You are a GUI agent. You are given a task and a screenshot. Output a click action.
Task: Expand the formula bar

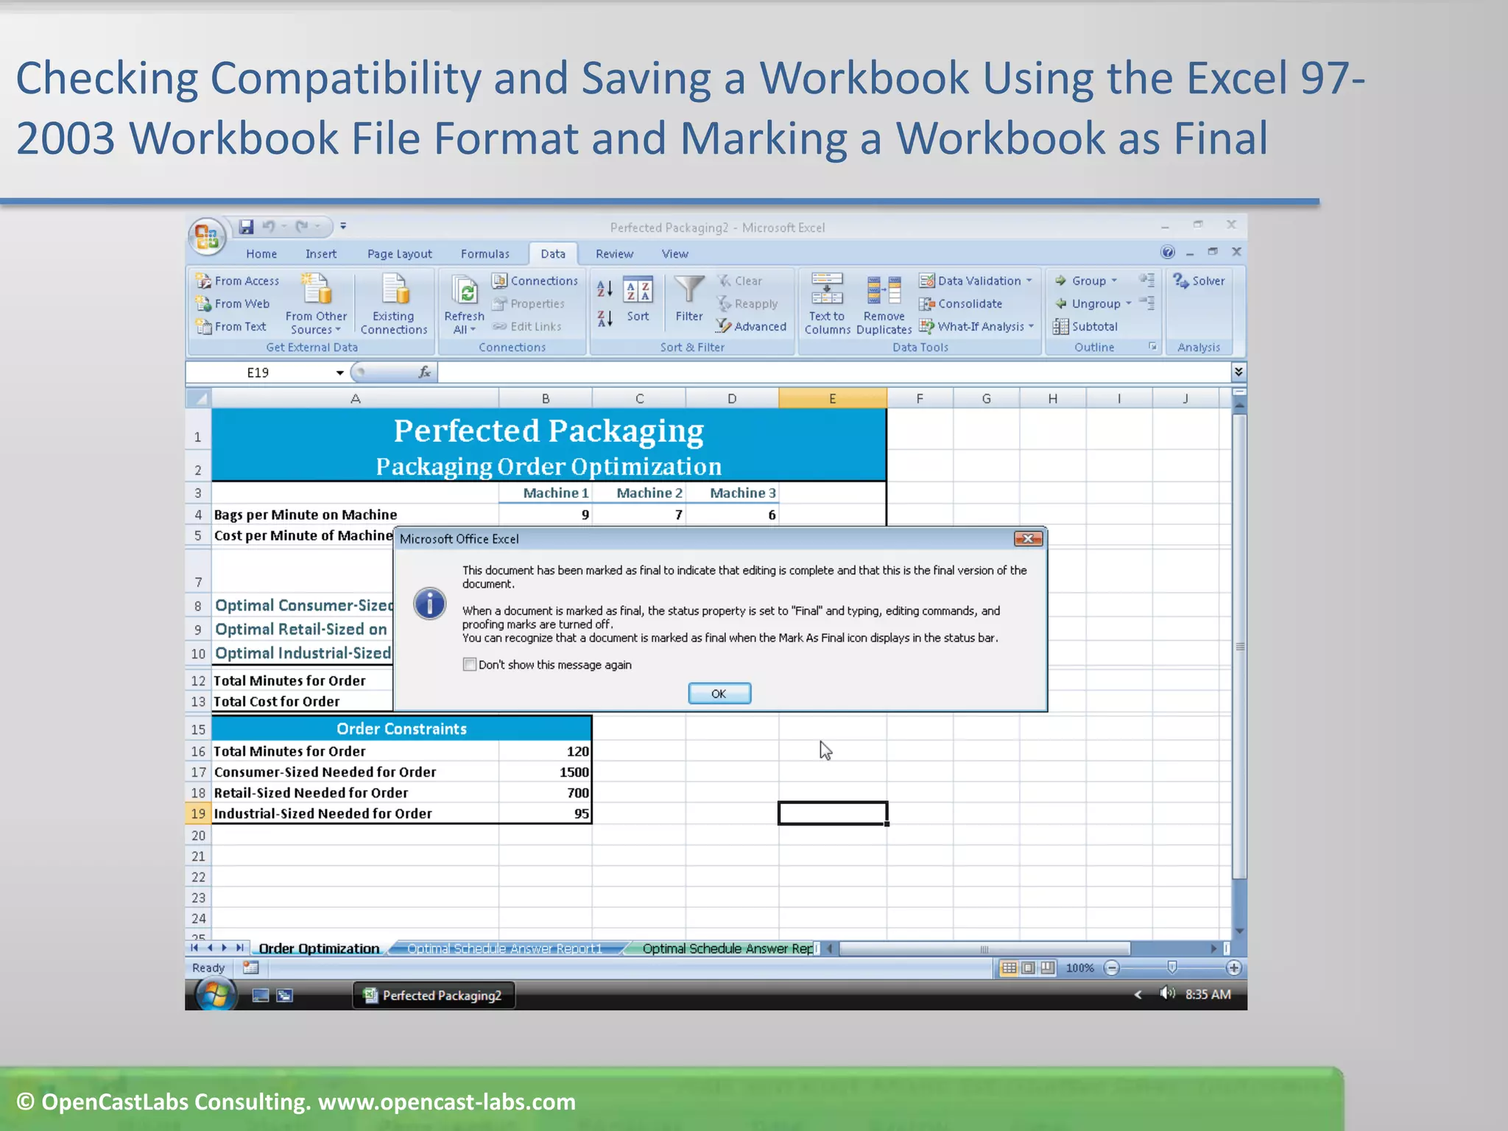(1239, 372)
